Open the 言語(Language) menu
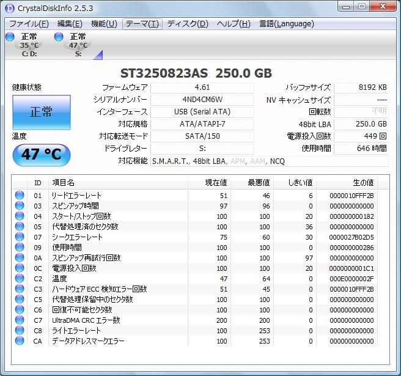The height and width of the screenshot is (376, 401). click(x=287, y=24)
